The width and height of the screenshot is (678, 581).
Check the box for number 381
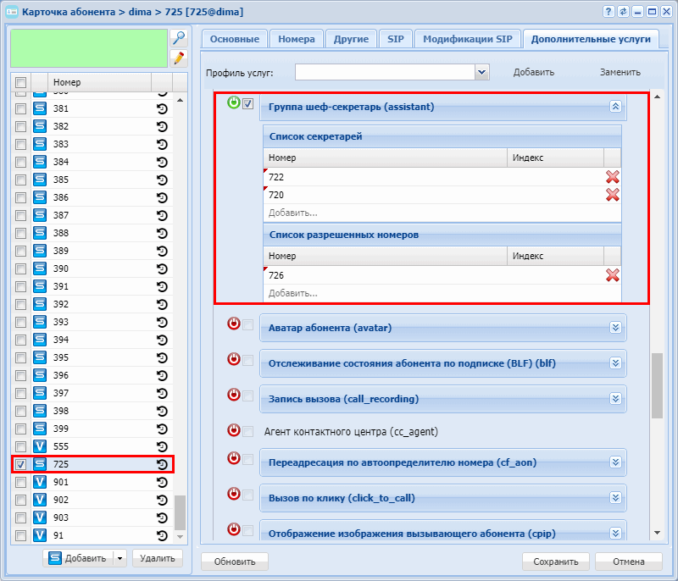tap(20, 109)
